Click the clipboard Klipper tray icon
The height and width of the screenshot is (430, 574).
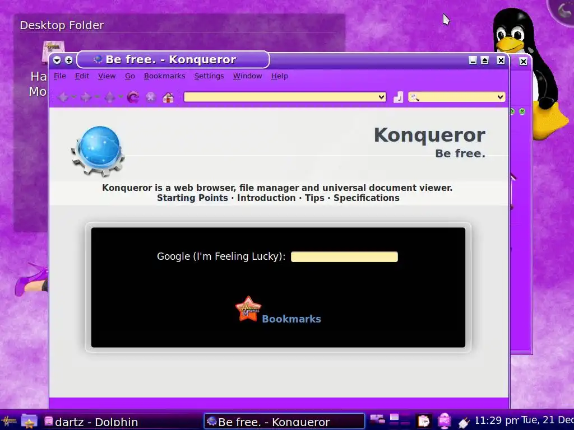[424, 421]
